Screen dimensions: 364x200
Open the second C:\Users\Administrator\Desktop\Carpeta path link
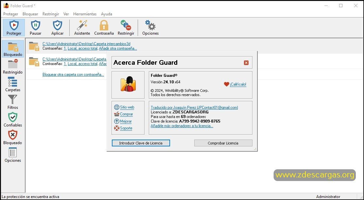tap(74, 59)
